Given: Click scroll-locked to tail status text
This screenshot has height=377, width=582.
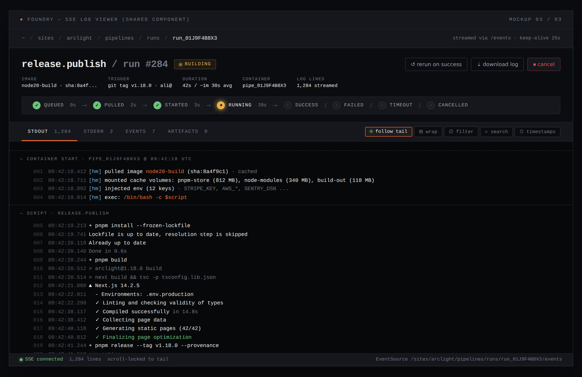Looking at the screenshot, I should [x=138, y=359].
